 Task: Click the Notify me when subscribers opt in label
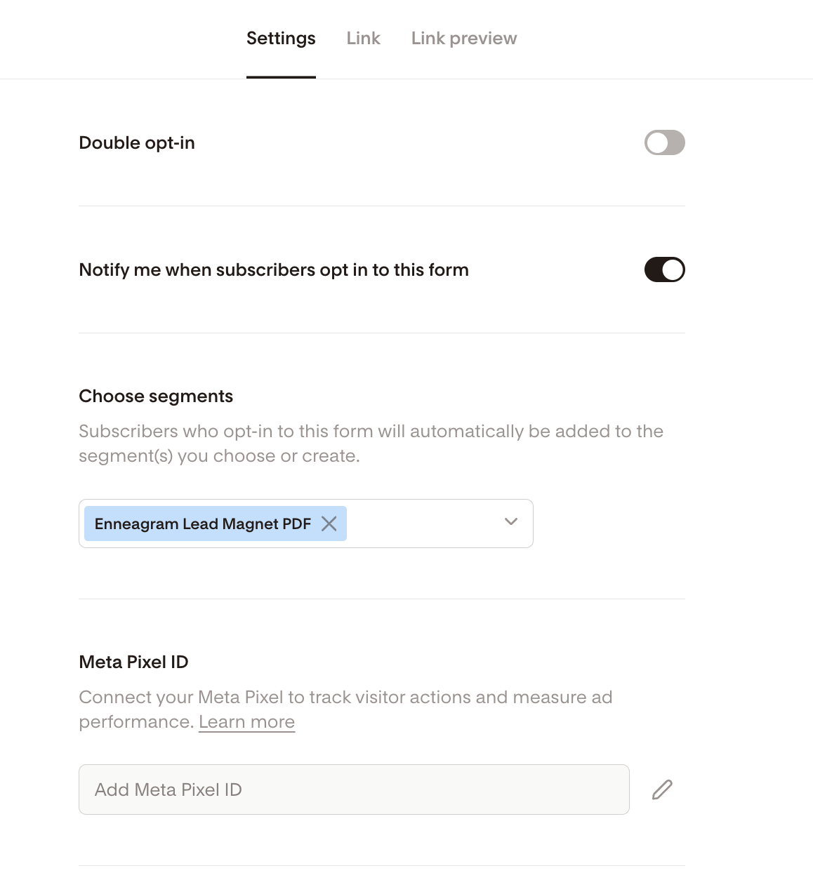pyautogui.click(x=274, y=270)
